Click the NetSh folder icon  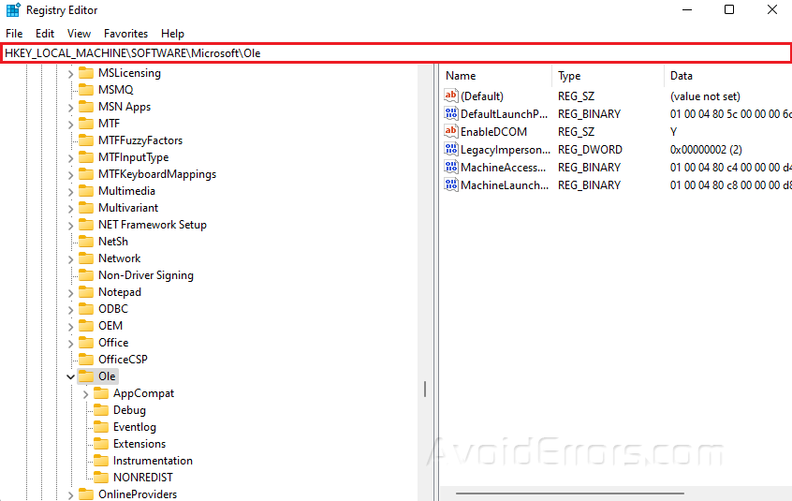point(86,242)
